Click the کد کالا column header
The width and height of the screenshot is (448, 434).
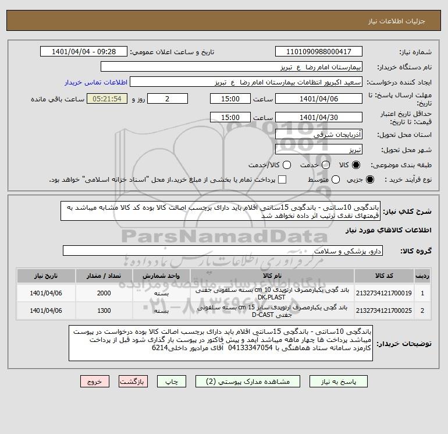(384, 276)
